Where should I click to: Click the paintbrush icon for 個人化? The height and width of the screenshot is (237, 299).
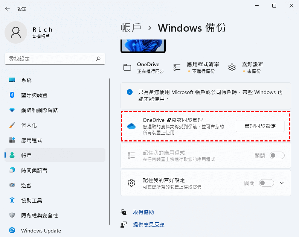click(12, 125)
